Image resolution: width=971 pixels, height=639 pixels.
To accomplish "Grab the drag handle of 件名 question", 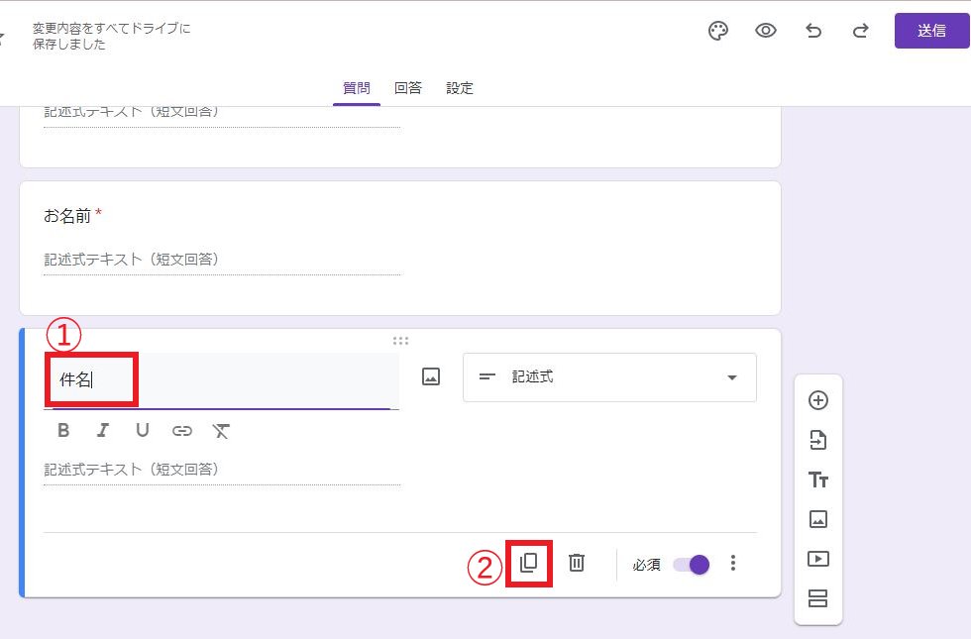I will [x=400, y=341].
